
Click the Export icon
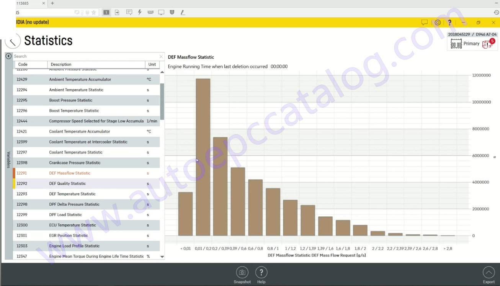489,273
